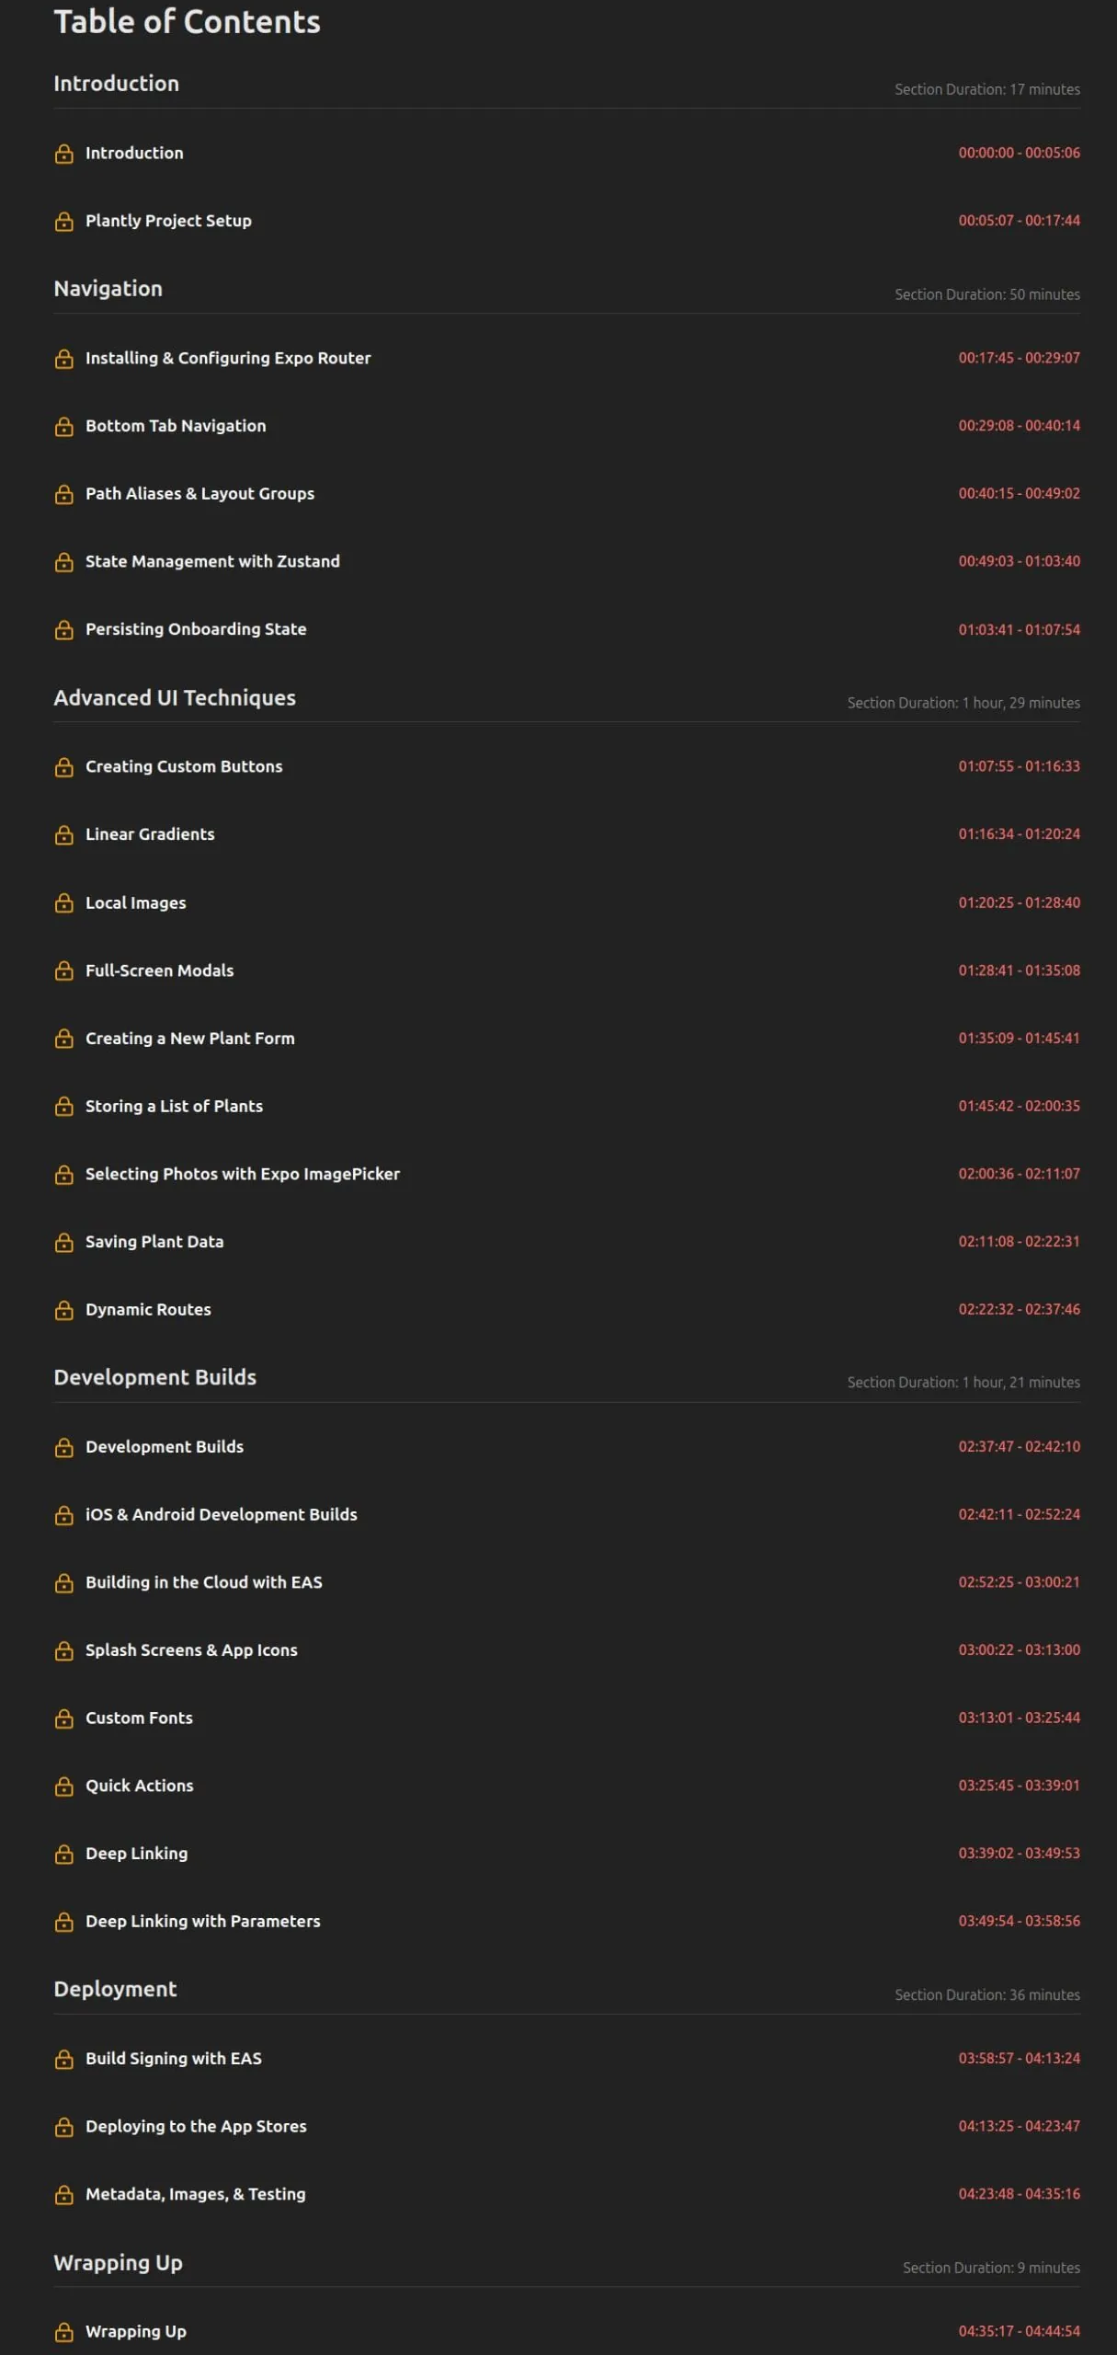Image resolution: width=1117 pixels, height=2355 pixels.
Task: Click lock icon beside Build Signing with EAS
Action: point(63,2060)
